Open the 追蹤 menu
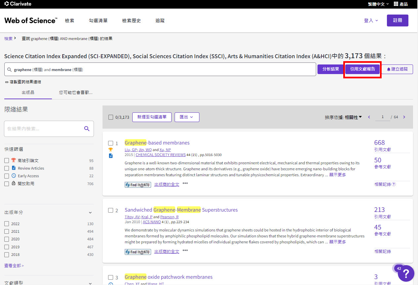This screenshot has height=285, width=418. click(160, 20)
